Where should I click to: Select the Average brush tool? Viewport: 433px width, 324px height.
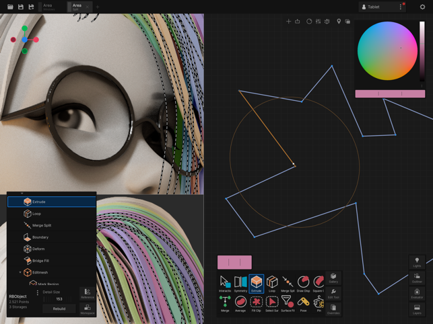click(x=240, y=303)
